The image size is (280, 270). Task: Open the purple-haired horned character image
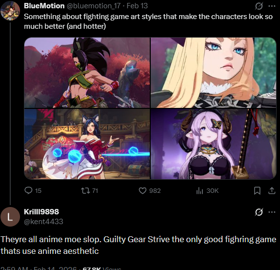click(x=213, y=144)
